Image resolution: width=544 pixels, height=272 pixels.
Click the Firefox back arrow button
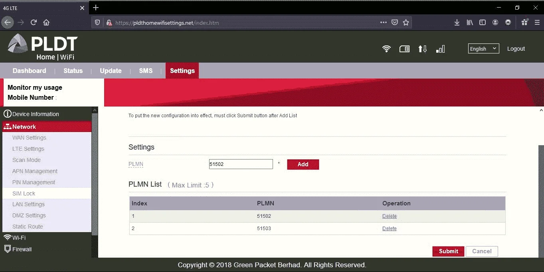[7, 22]
